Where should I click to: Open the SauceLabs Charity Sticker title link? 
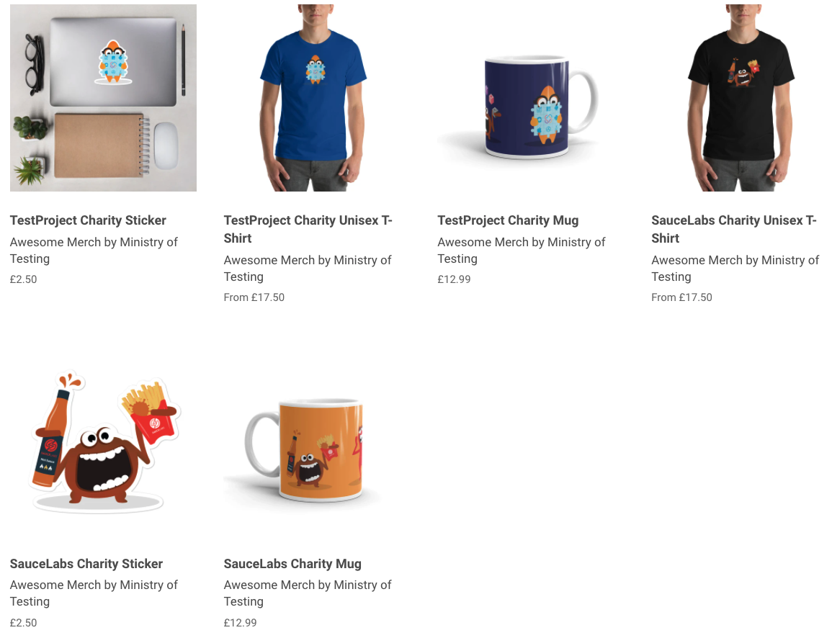86,563
